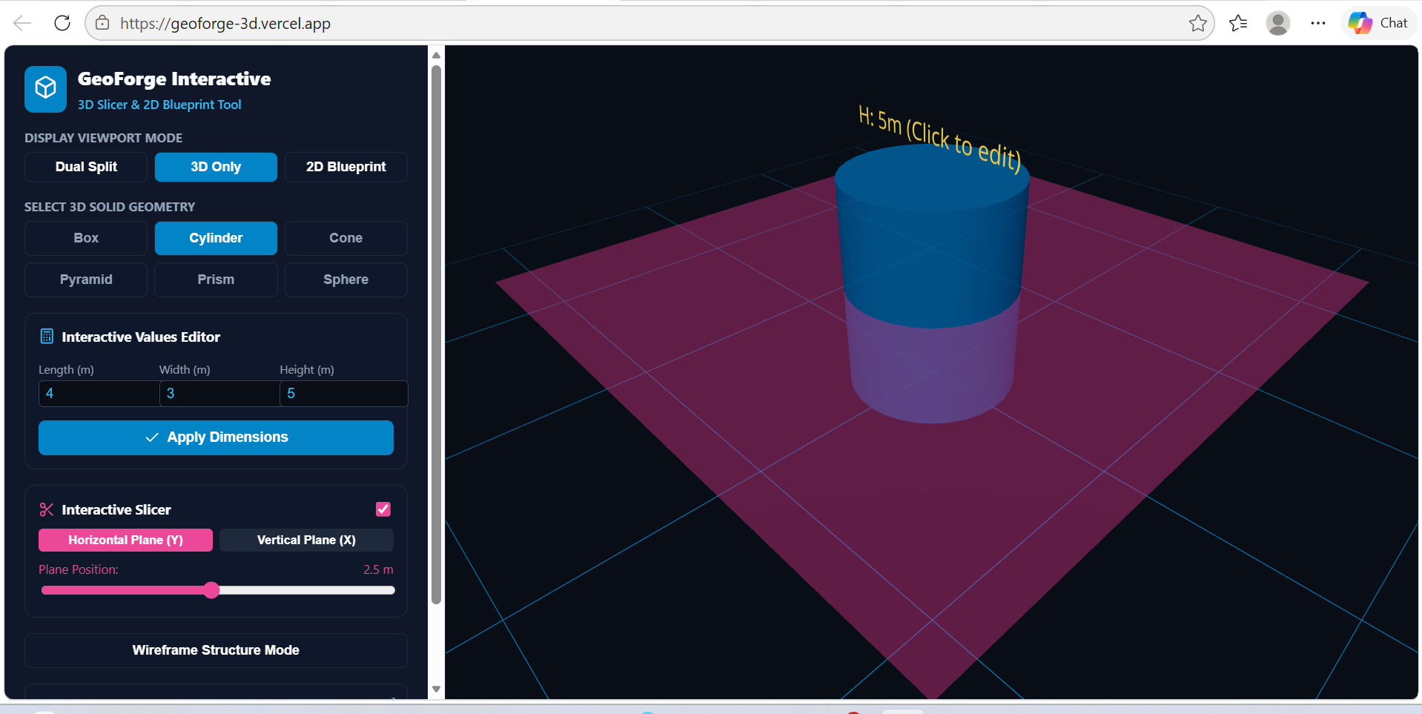Open Copilot Chat in browser

click(1378, 23)
